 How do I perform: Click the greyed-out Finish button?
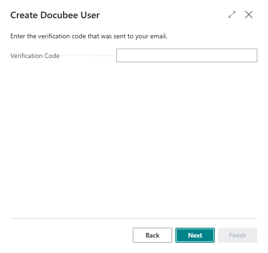(238, 235)
